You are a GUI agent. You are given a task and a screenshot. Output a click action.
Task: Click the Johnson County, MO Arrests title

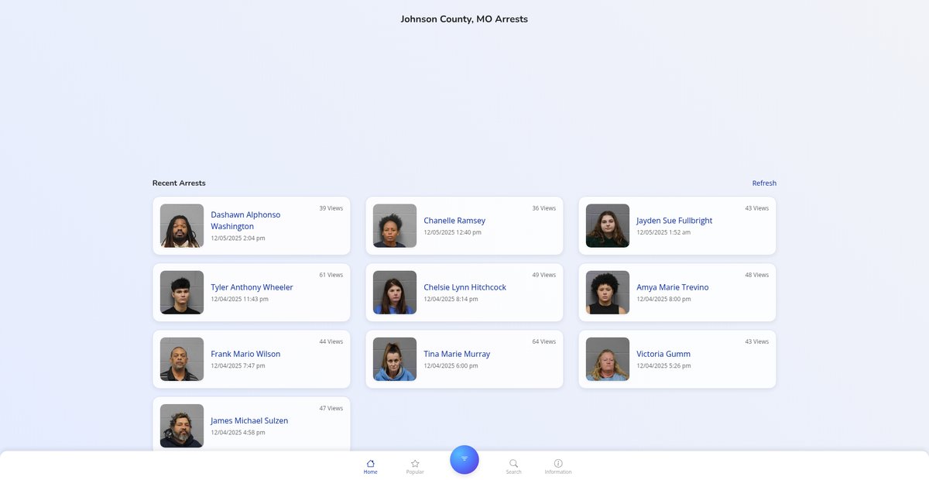(x=464, y=19)
